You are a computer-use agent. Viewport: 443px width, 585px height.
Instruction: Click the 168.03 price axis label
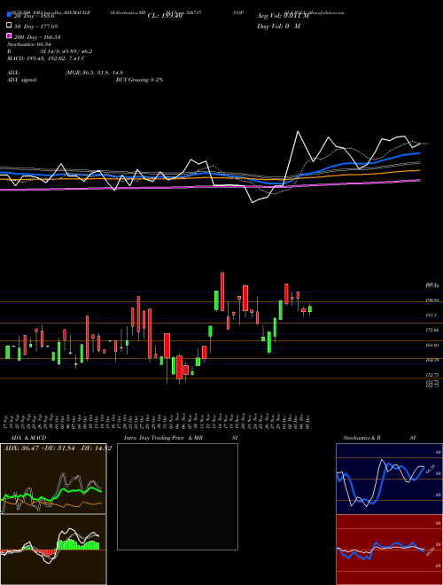[431, 345]
